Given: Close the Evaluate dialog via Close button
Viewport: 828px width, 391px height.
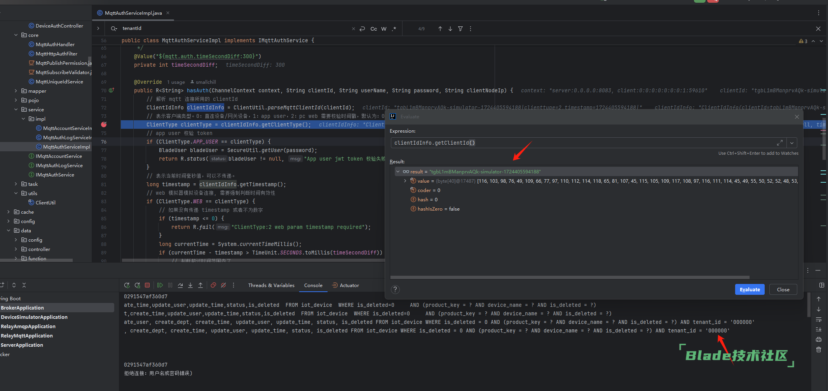Looking at the screenshot, I should [x=783, y=289].
